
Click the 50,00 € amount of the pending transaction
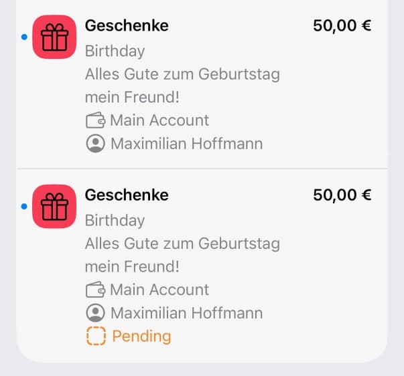tap(342, 195)
